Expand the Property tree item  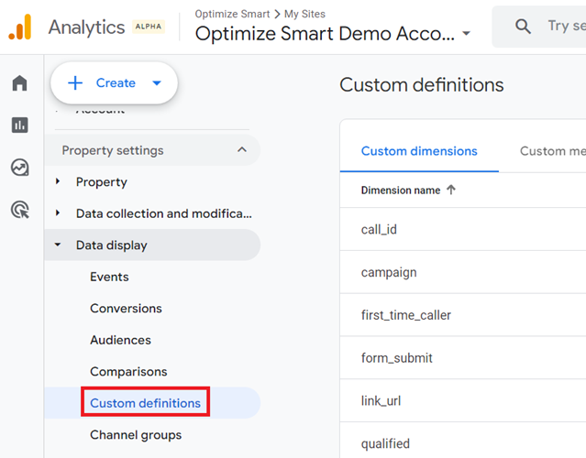58,181
